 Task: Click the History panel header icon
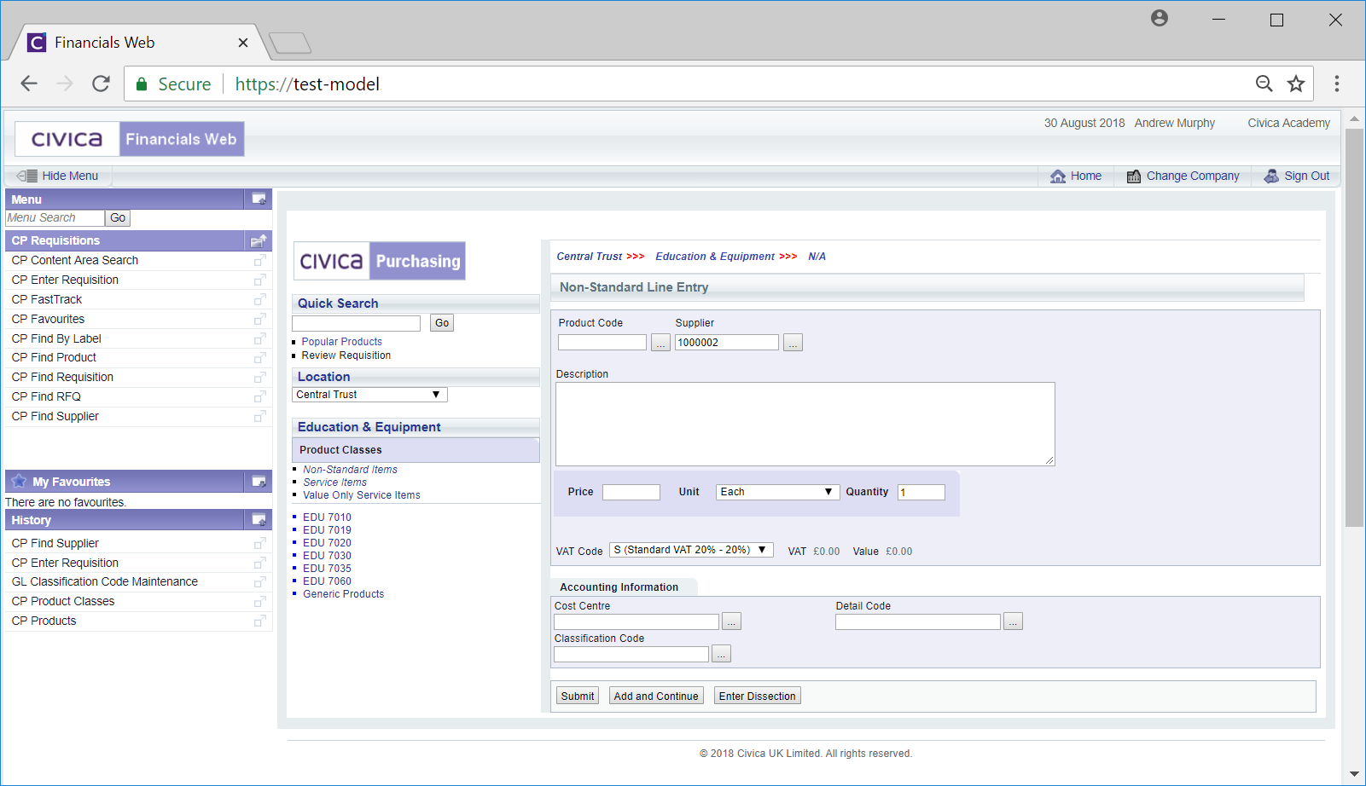[259, 520]
